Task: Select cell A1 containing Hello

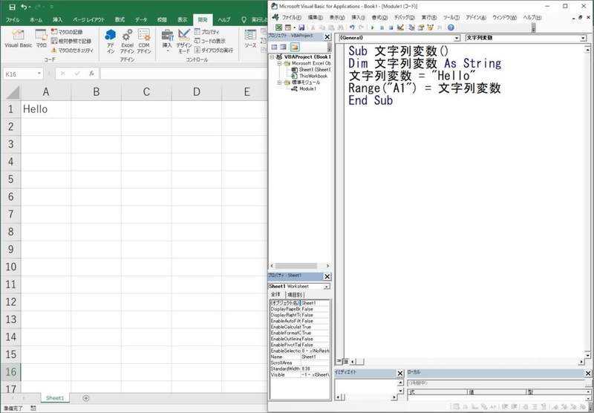Action: [x=46, y=109]
